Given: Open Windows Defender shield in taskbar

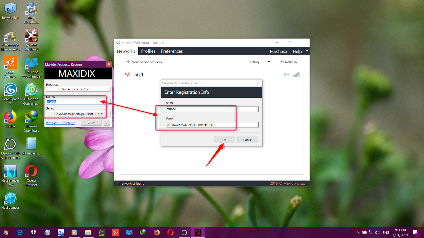Looking at the screenshot, I should tap(33, 232).
